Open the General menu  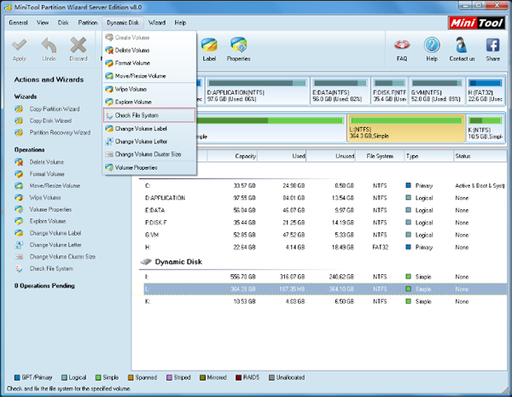pyautogui.click(x=18, y=23)
